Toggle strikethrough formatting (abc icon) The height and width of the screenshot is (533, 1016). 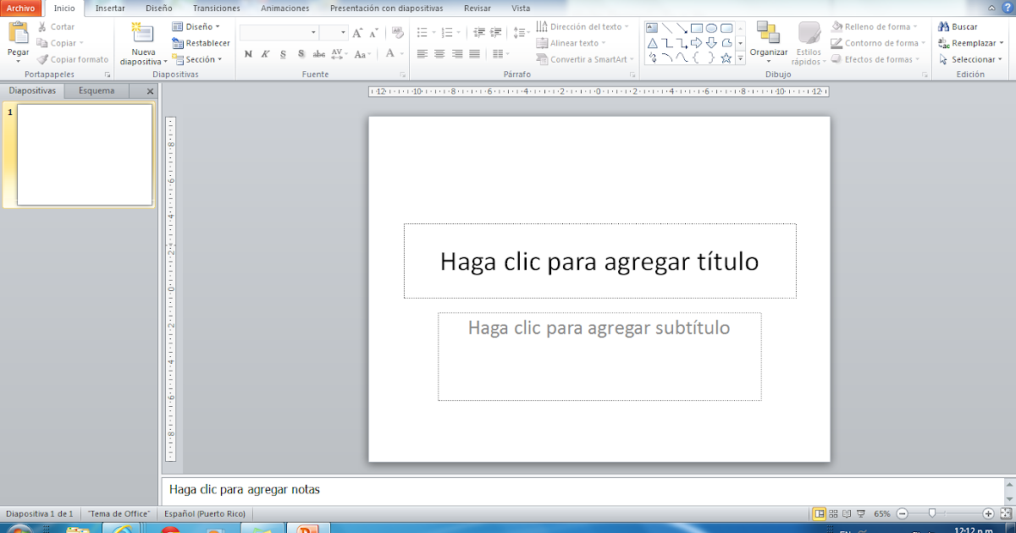pyautogui.click(x=318, y=53)
